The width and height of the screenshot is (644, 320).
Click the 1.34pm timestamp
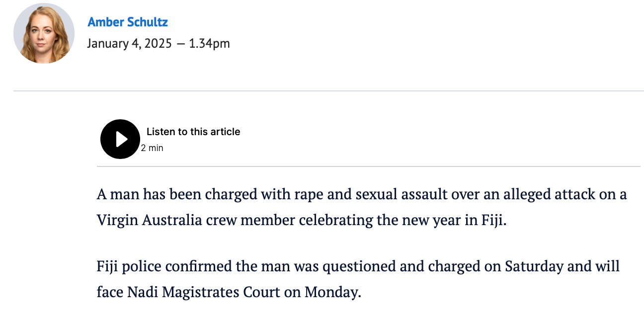209,44
